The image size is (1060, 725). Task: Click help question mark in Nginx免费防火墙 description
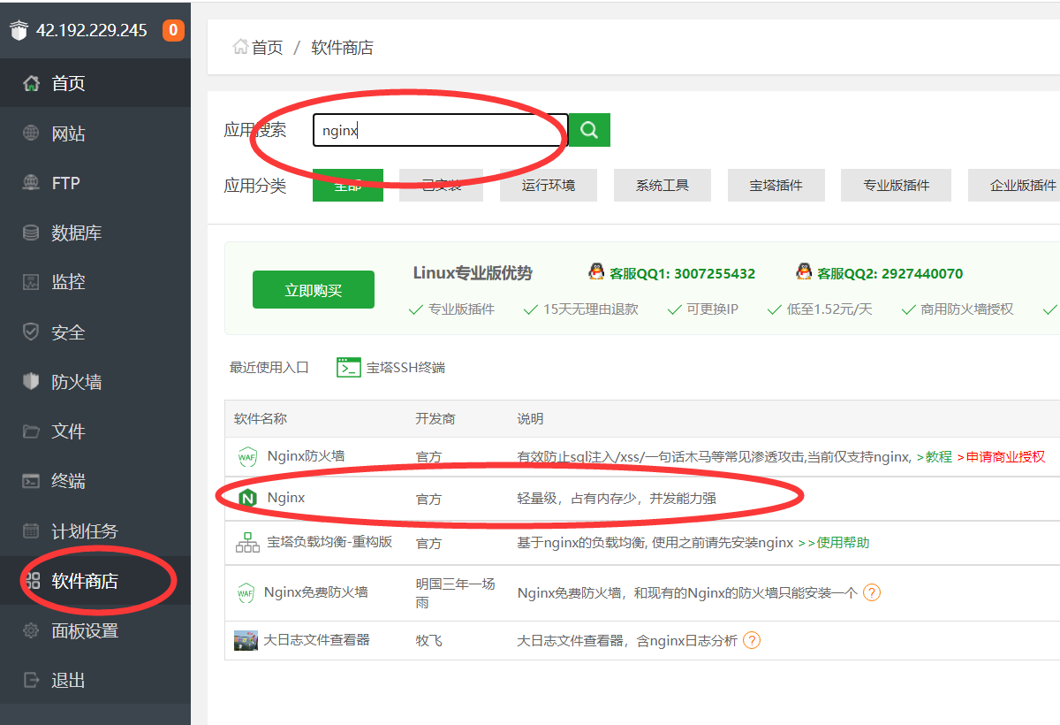point(872,592)
